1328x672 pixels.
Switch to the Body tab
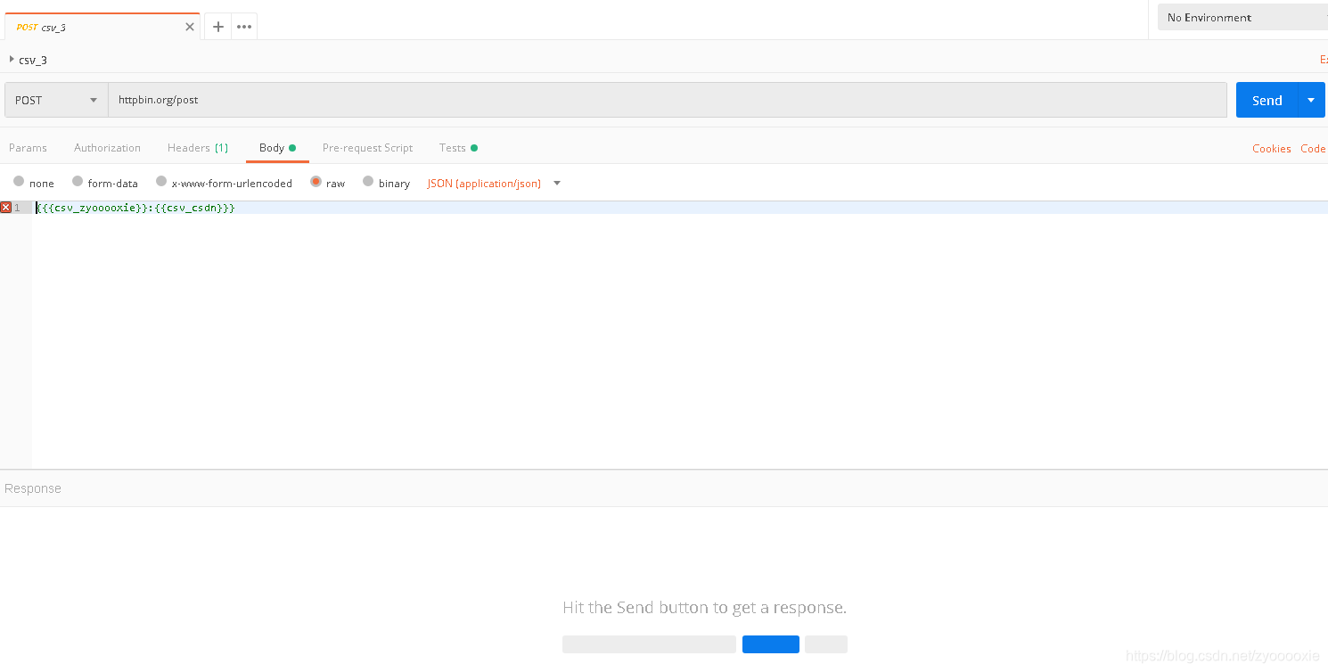pos(277,148)
